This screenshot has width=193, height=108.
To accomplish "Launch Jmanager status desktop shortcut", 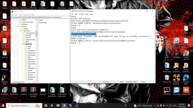I will click(x=5, y=79).
